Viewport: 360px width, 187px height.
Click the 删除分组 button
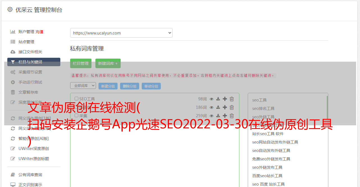tap(130, 86)
